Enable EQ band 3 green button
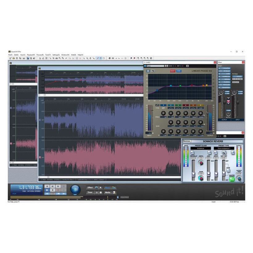Image resolution: width=253 pixels, height=253 pixels. [178, 105]
